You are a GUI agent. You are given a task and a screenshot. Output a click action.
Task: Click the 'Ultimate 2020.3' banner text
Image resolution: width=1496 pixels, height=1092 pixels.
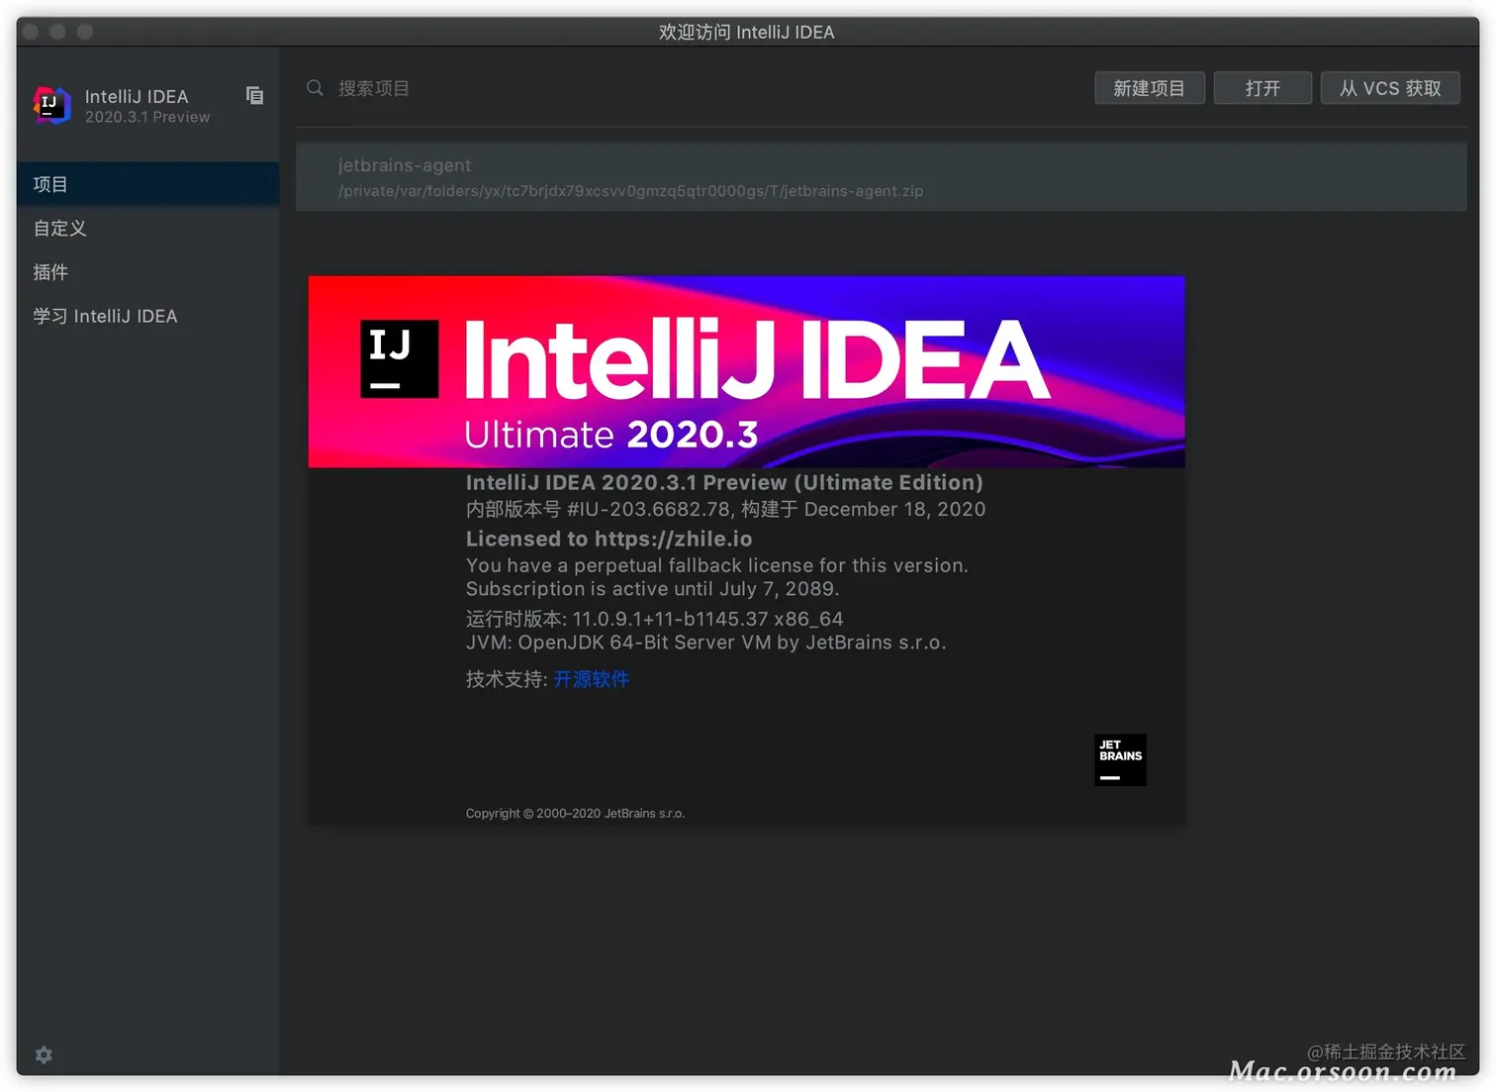pyautogui.click(x=611, y=435)
